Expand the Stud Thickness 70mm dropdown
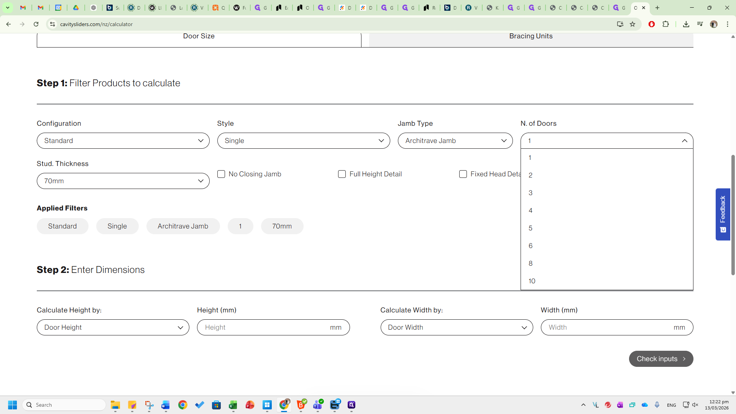The image size is (736, 414). click(x=123, y=181)
